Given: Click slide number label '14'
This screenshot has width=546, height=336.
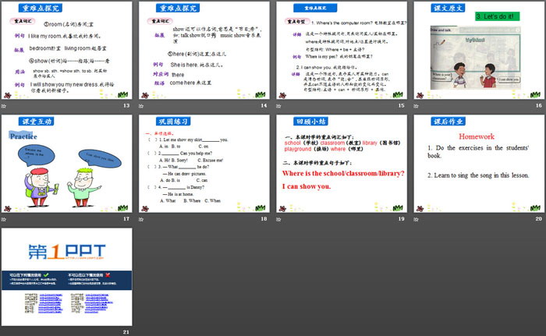Looking at the screenshot, I should tap(264, 105).
